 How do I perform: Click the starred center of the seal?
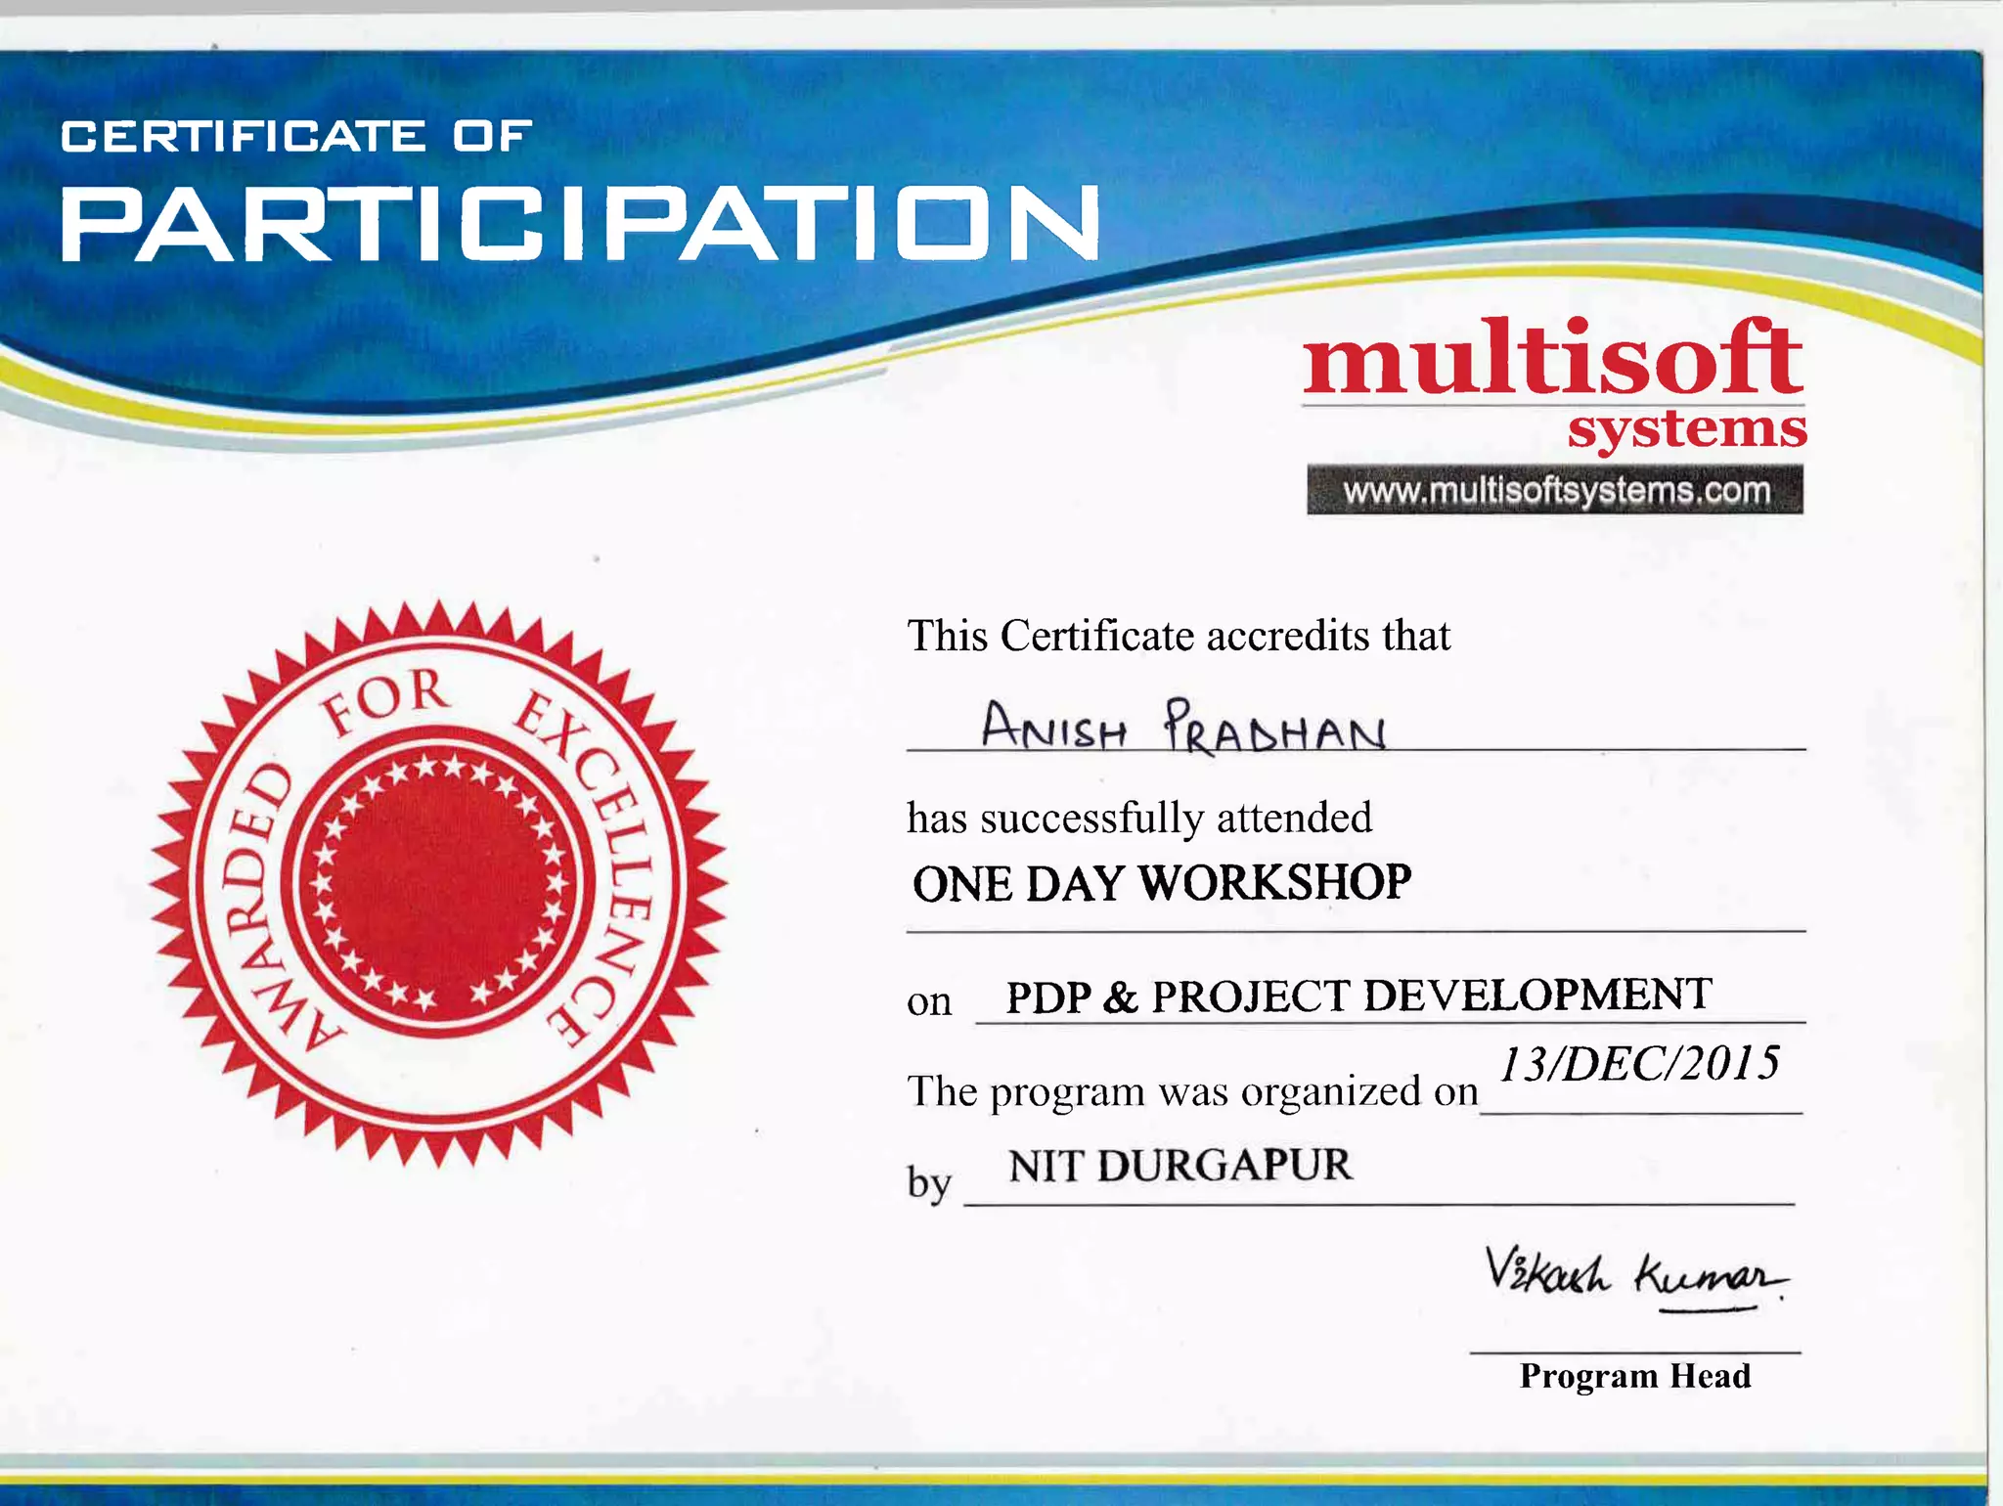coord(439,883)
